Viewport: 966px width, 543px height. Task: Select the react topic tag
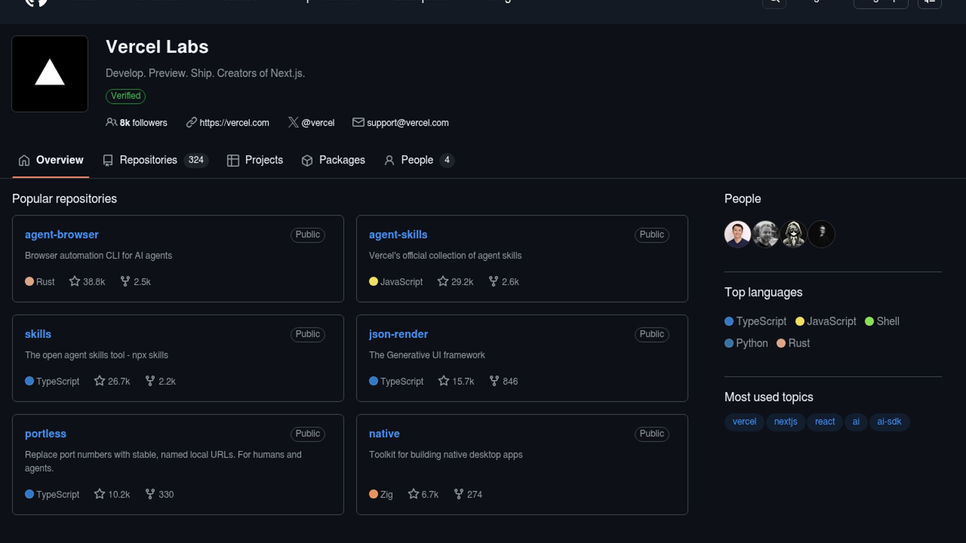825,422
